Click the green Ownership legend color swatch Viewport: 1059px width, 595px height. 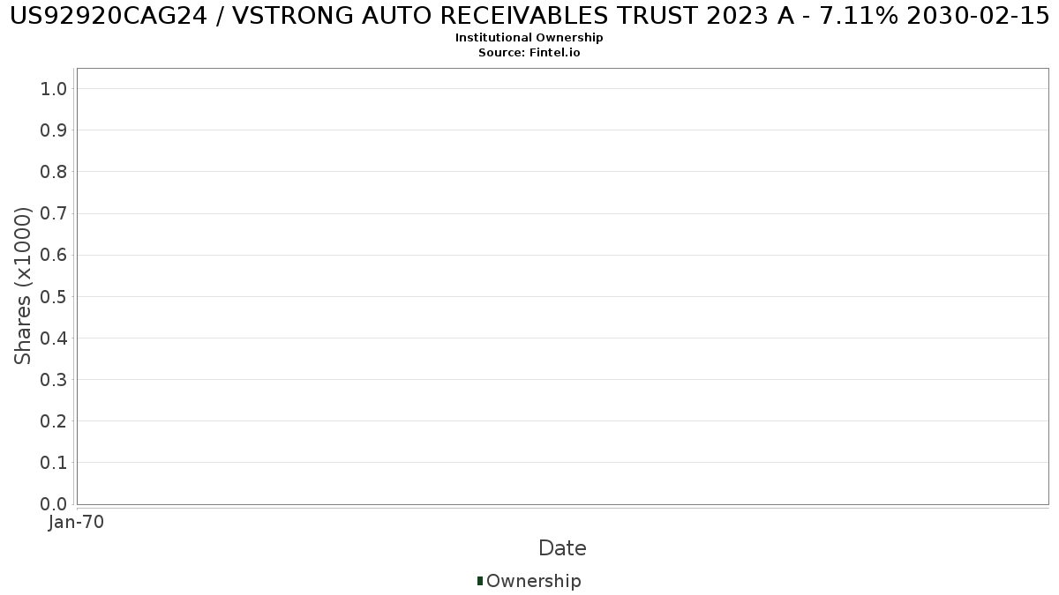tap(480, 581)
